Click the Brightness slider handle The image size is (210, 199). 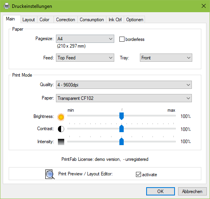pyautogui.click(x=121, y=116)
